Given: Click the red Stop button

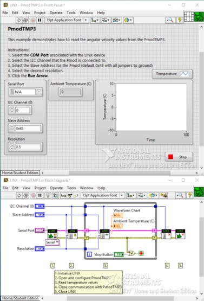Looking at the screenshot, I should coord(179,157).
